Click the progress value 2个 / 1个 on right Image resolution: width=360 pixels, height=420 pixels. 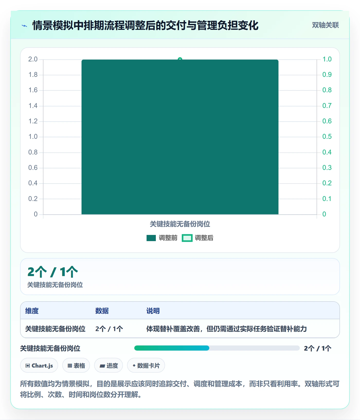point(318,348)
